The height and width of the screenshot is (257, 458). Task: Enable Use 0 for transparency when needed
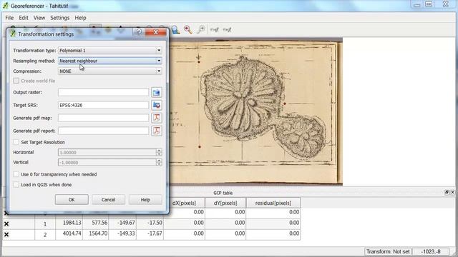[x=16, y=174]
